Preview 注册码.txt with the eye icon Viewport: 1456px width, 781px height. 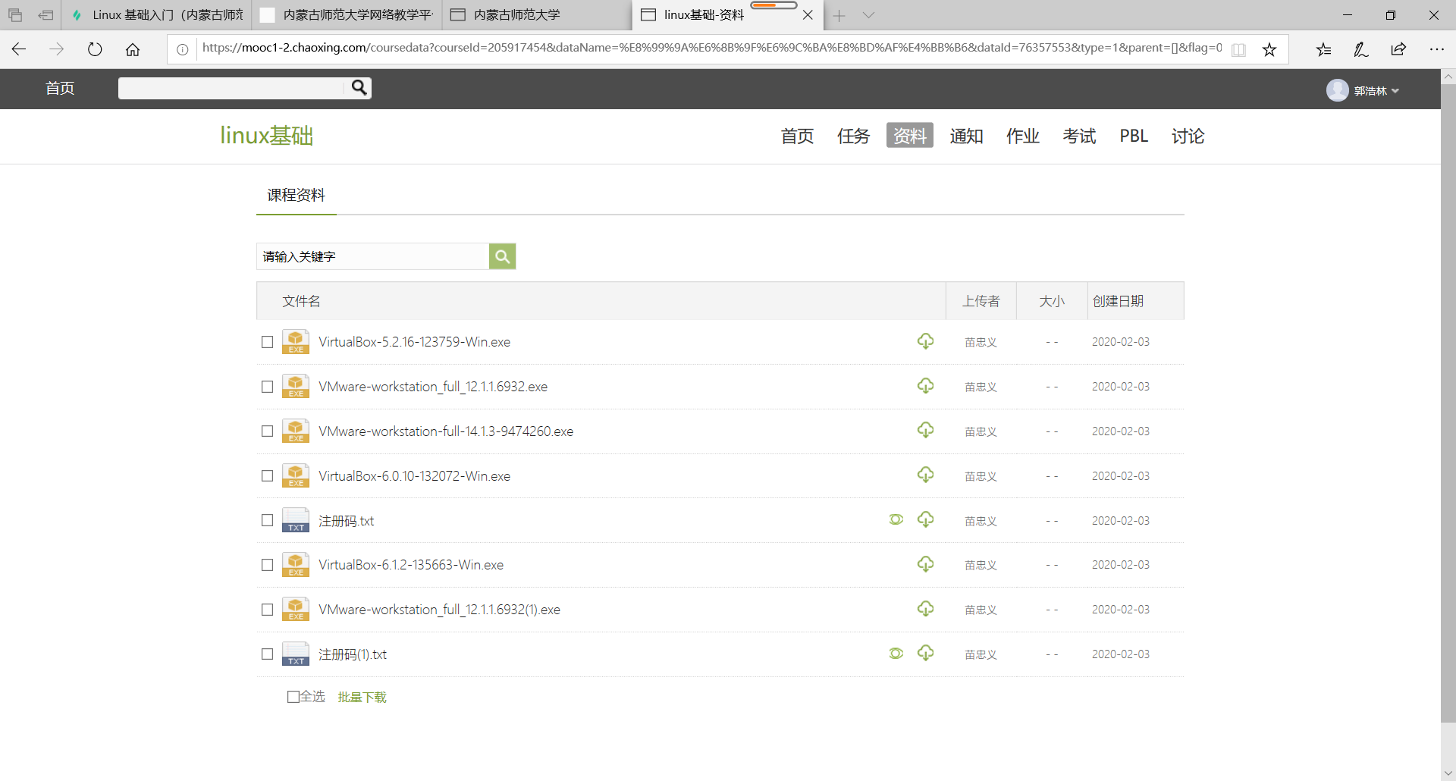coord(896,519)
